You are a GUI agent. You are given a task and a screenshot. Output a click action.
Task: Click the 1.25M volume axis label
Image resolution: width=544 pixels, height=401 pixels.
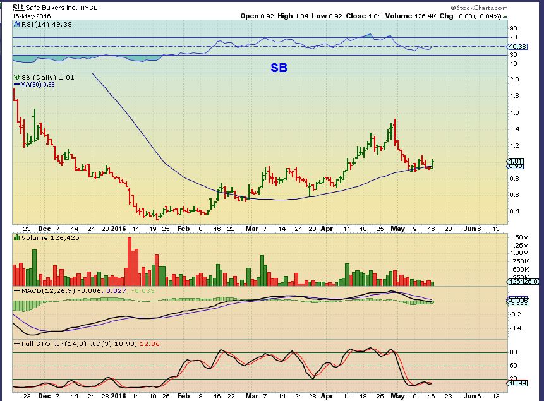tap(519, 246)
